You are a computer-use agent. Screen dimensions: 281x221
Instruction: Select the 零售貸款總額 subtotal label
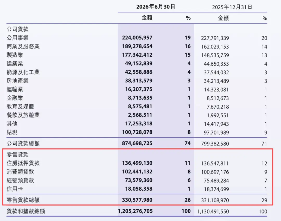(x=23, y=200)
